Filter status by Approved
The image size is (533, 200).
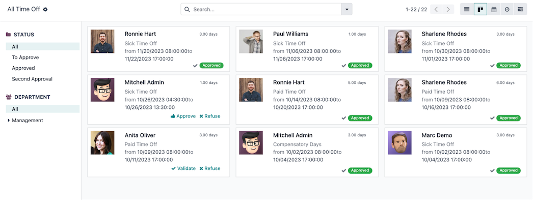tap(23, 68)
